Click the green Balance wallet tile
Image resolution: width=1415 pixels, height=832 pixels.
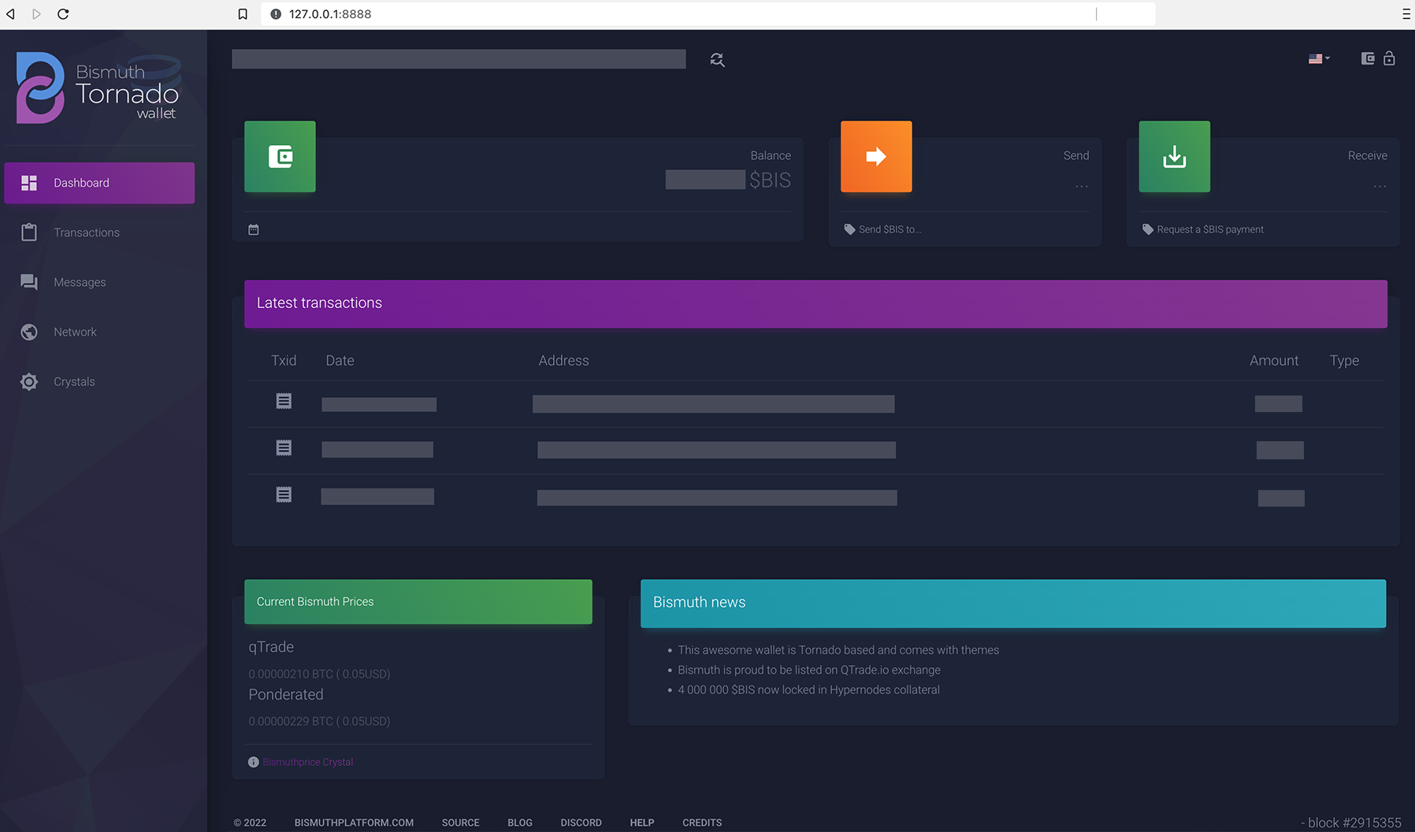(280, 156)
